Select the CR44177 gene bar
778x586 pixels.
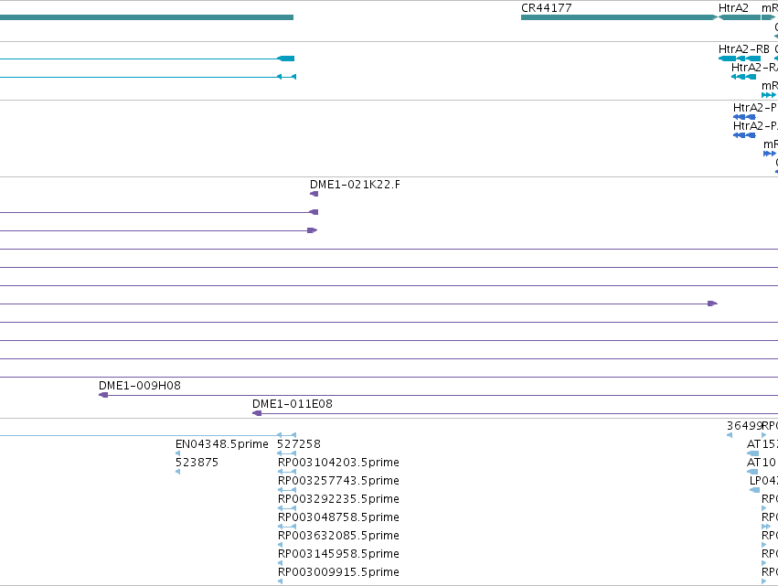pos(619,17)
